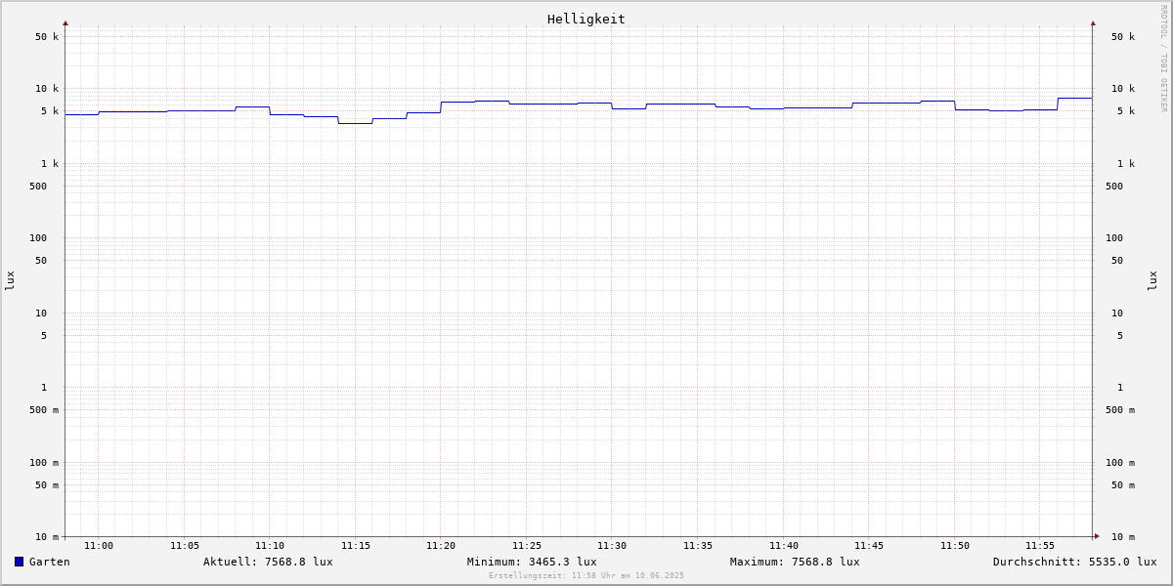Click the blue Garten legend color swatch
The height and width of the screenshot is (586, 1173).
(x=19, y=562)
